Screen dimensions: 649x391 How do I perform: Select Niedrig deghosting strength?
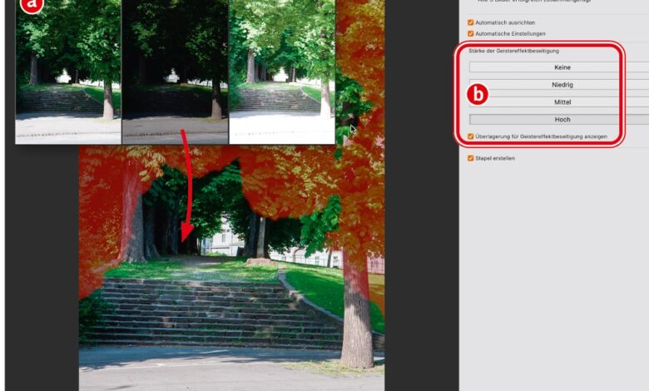[x=559, y=84]
